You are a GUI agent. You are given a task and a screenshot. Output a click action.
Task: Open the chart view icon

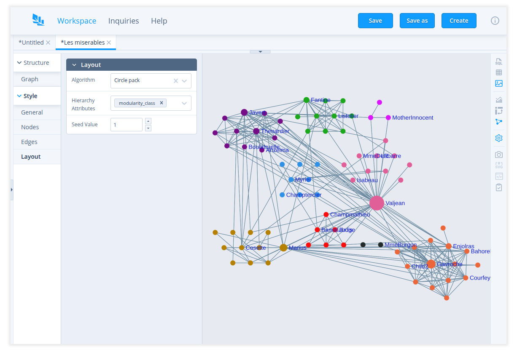499,100
